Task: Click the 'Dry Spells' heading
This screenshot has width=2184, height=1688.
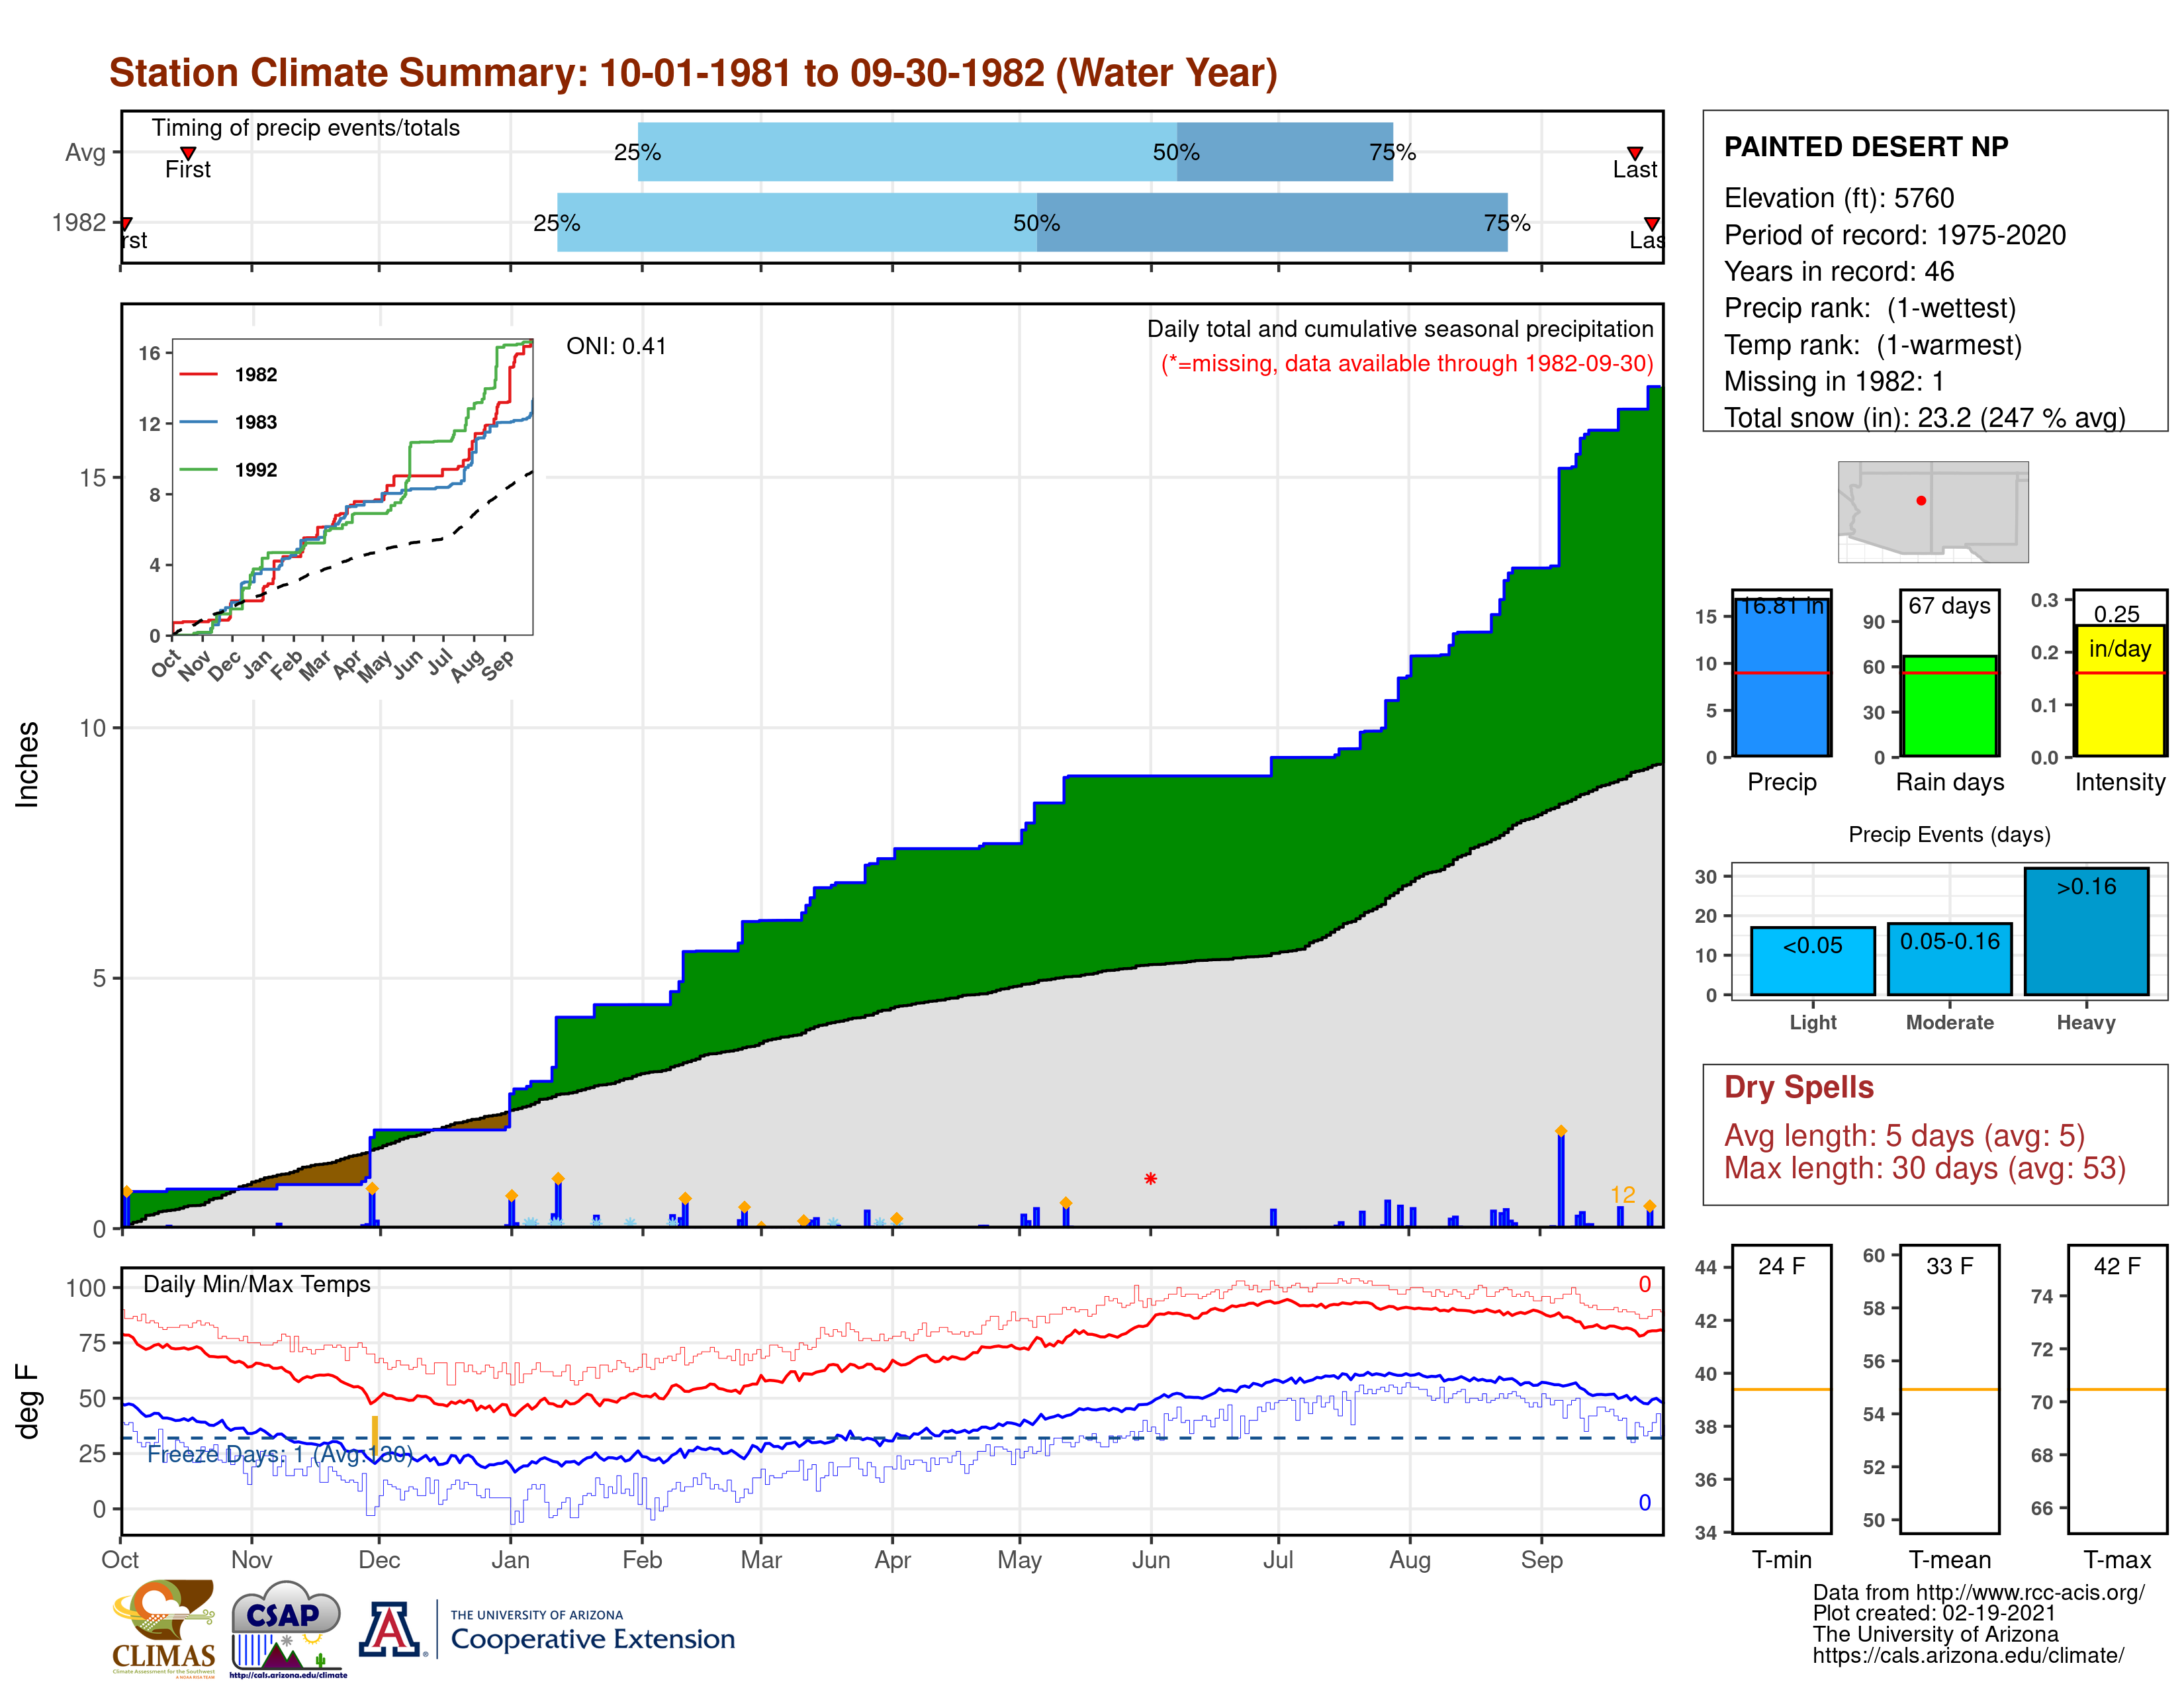Action: pos(1798,1087)
